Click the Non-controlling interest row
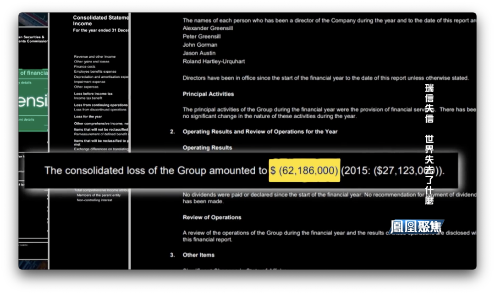Screen dimensions: 495x294 tap(94, 200)
